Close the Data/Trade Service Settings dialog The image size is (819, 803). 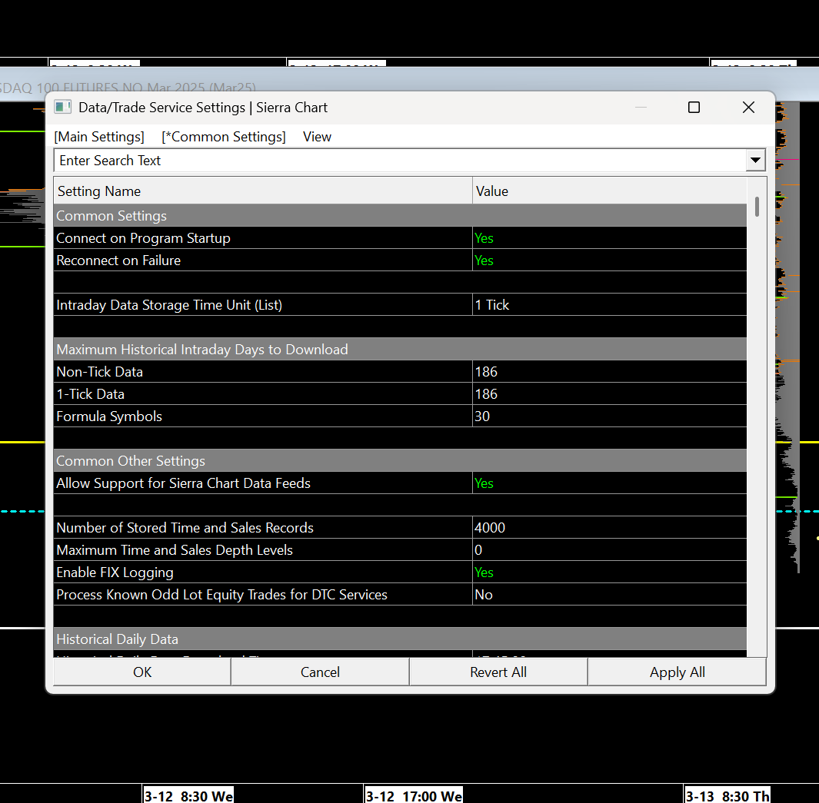click(x=748, y=107)
